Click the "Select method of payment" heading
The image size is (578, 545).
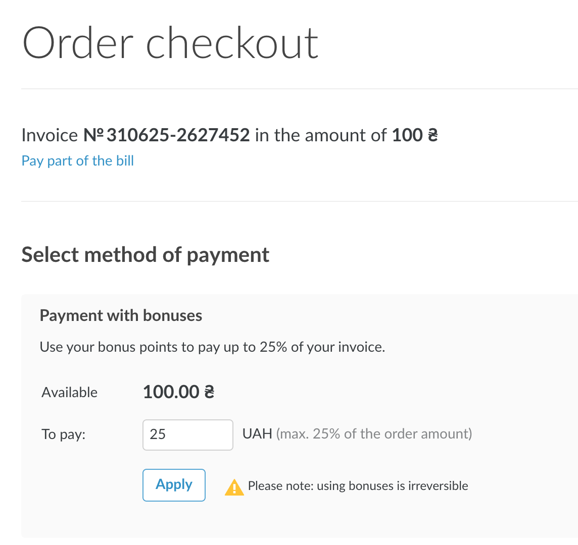[146, 255]
